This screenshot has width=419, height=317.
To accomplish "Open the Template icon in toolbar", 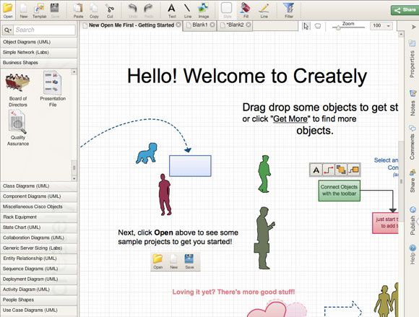I will pyautogui.click(x=39, y=10).
